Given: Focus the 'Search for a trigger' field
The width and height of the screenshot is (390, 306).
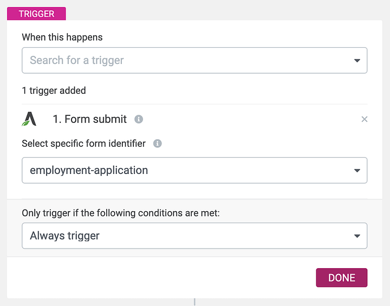Looking at the screenshot, I should click(184, 60).
